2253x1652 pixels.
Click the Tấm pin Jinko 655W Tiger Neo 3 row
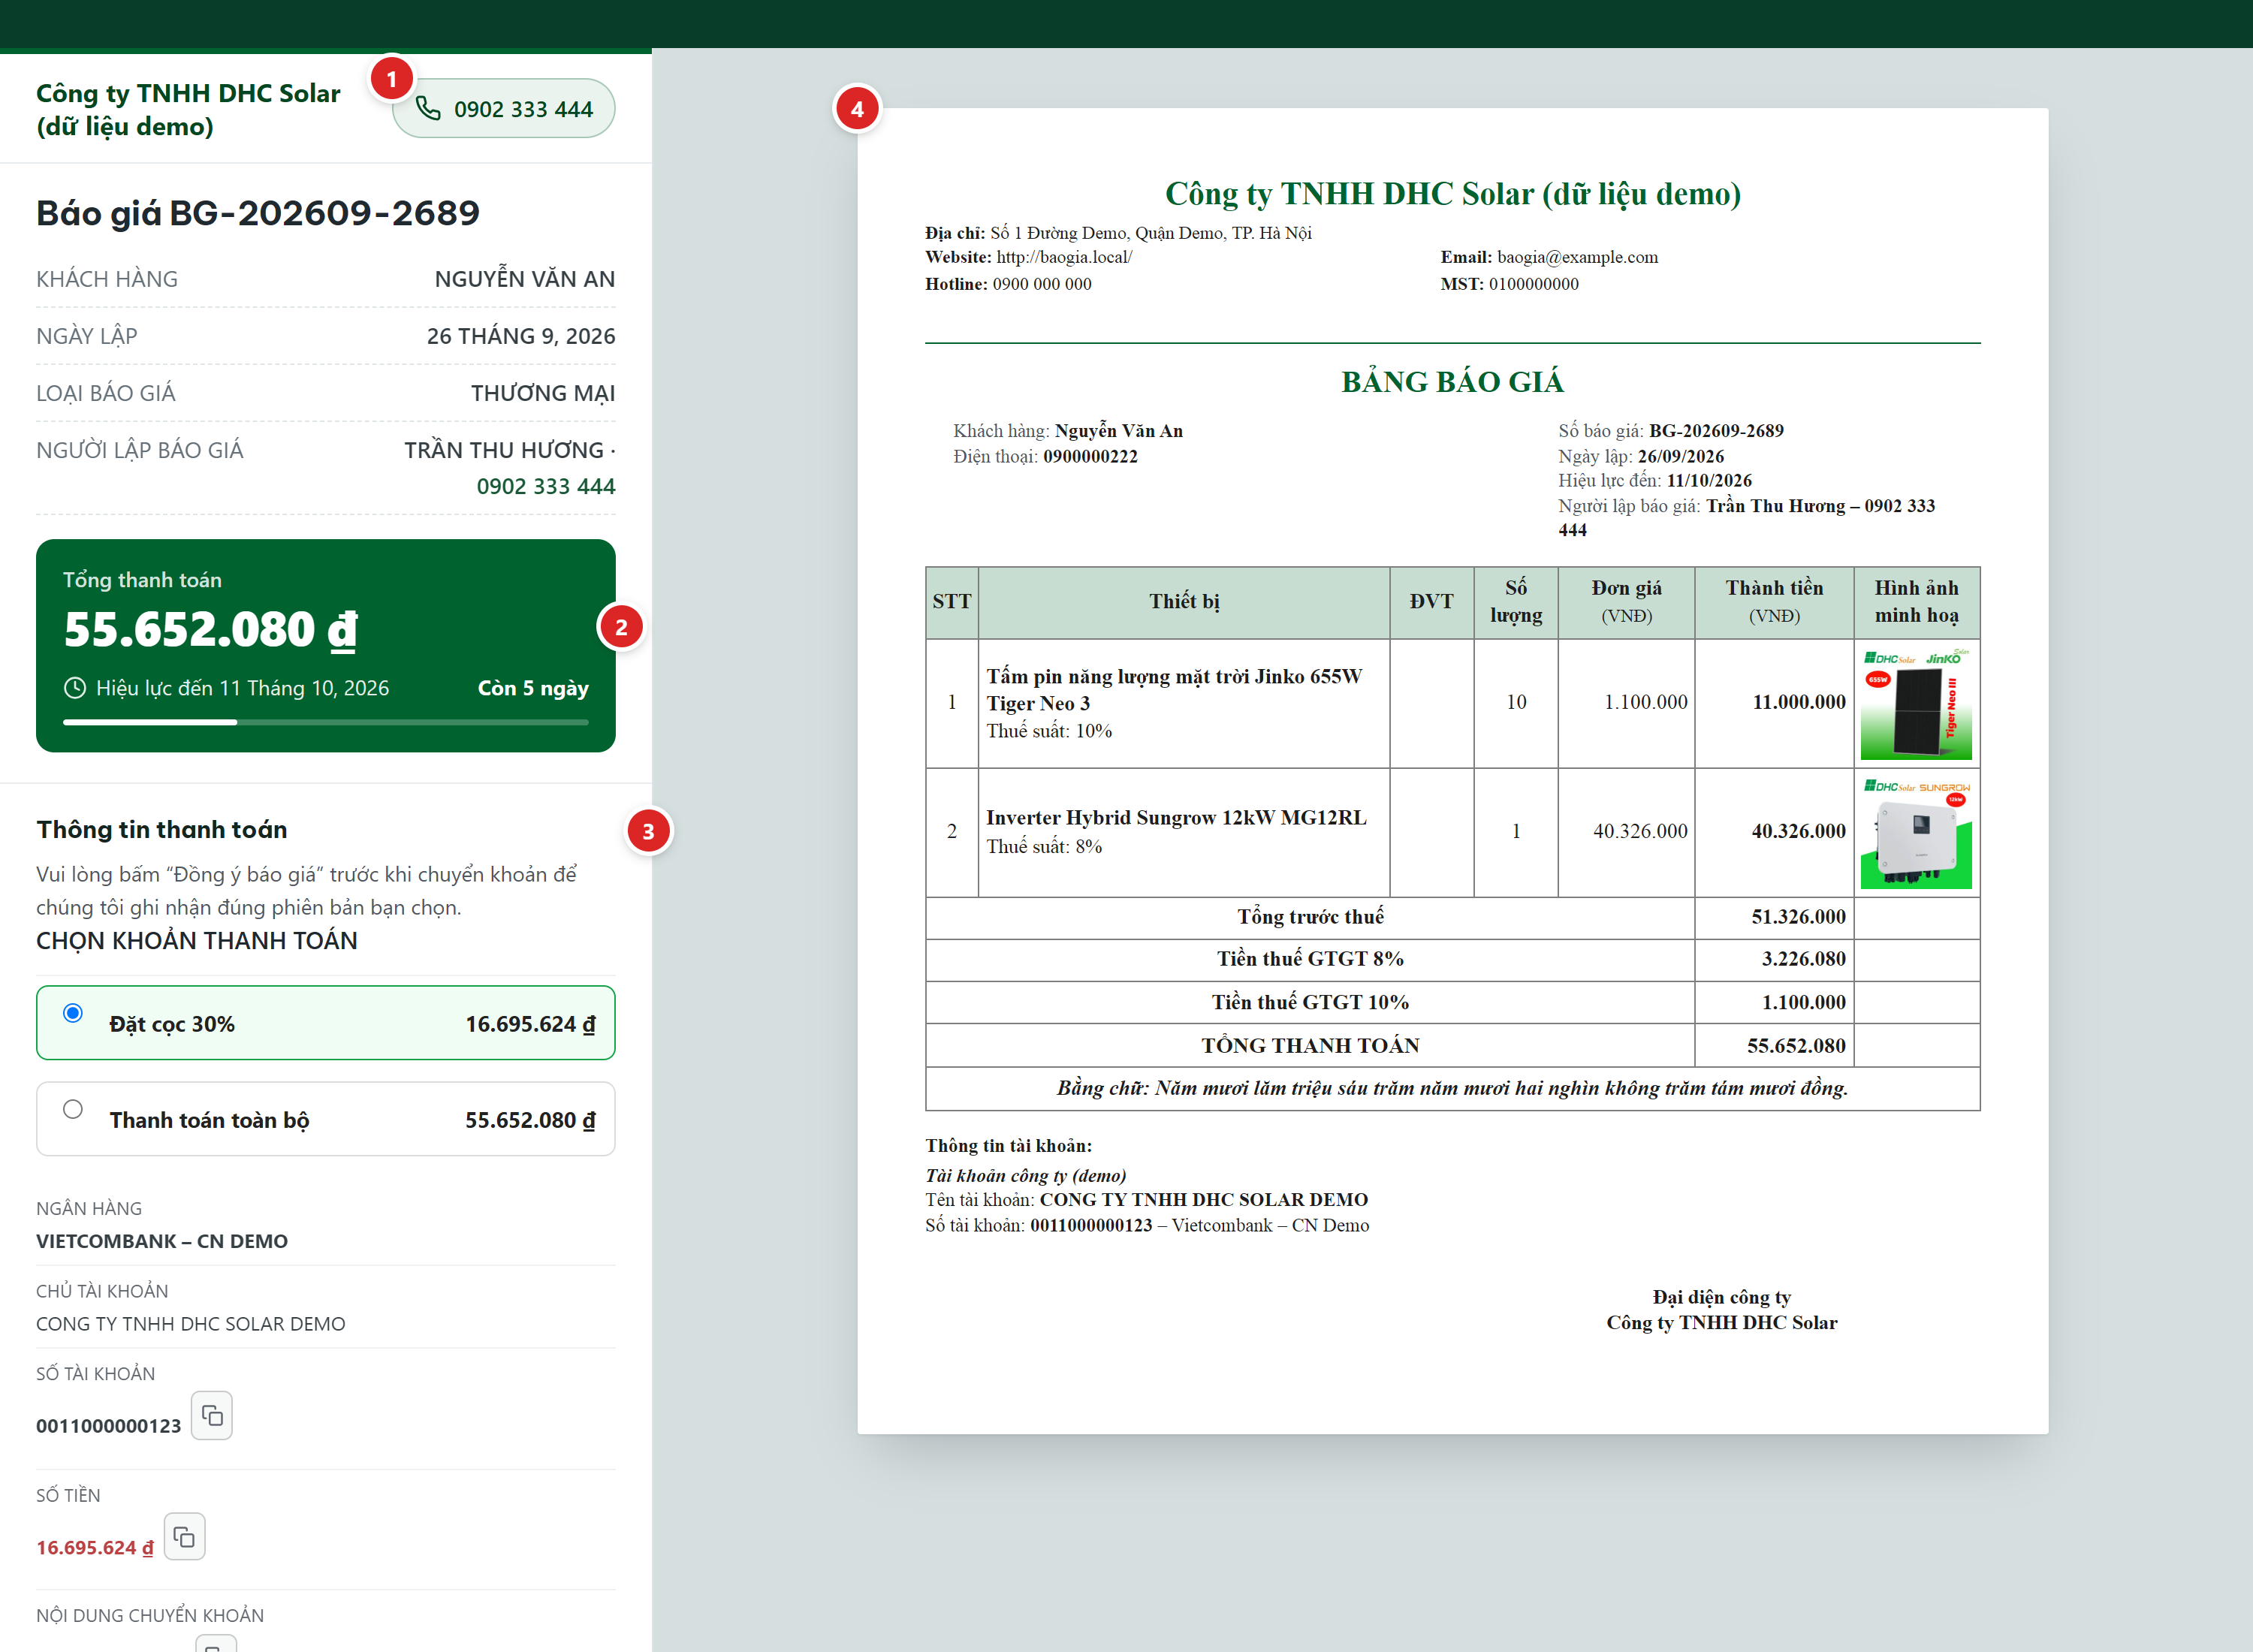pyautogui.click(x=1452, y=703)
